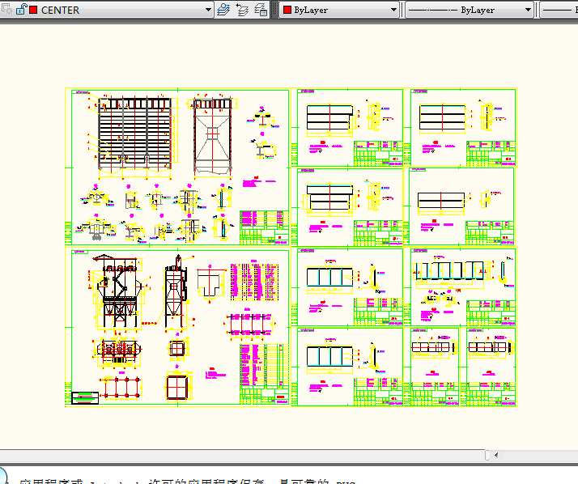Open the ByLayer linetype dropdown
This screenshot has width=578, height=484.
(x=528, y=10)
